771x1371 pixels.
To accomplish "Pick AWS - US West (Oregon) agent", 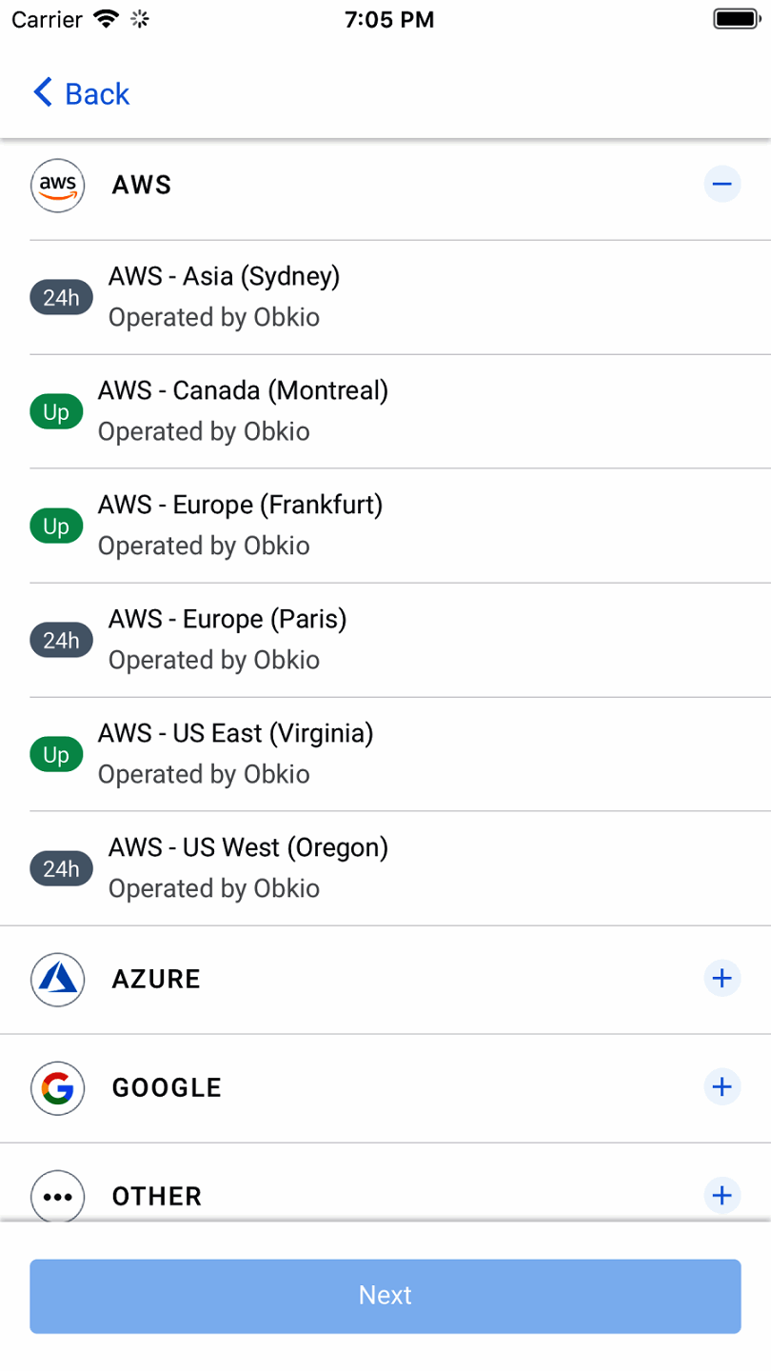I will [x=248, y=847].
